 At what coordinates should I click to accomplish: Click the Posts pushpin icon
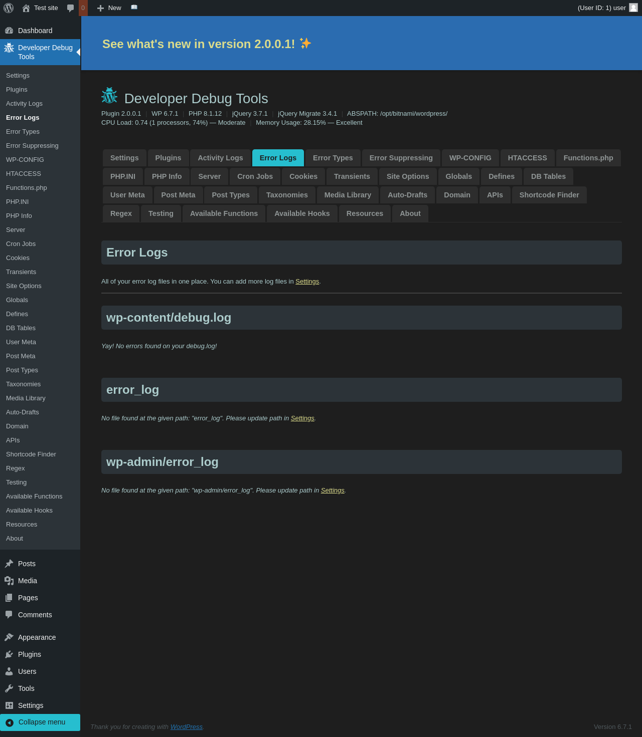pyautogui.click(x=9, y=564)
